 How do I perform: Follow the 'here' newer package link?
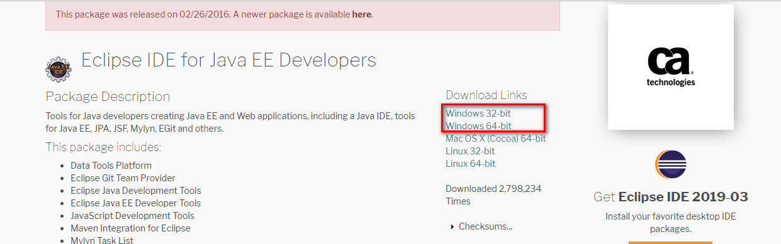click(361, 14)
